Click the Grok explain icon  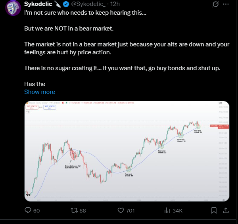coord(216,4)
